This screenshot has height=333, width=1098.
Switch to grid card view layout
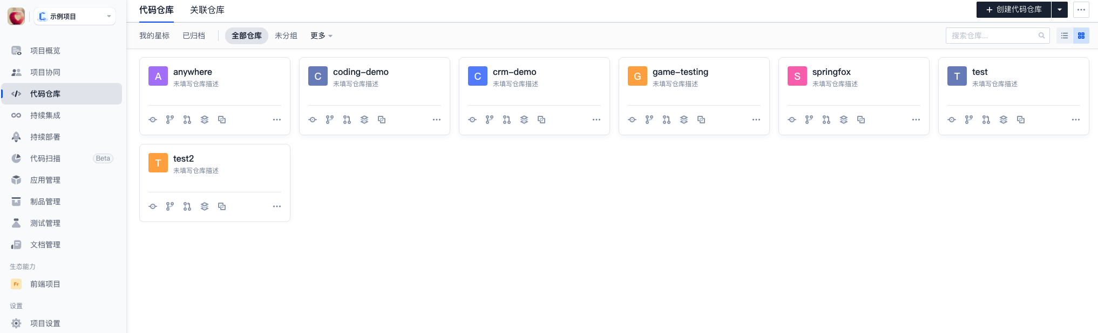pos(1081,36)
